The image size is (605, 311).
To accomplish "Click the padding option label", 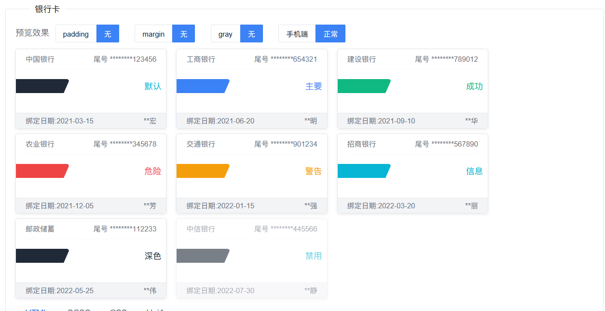I will (76, 34).
